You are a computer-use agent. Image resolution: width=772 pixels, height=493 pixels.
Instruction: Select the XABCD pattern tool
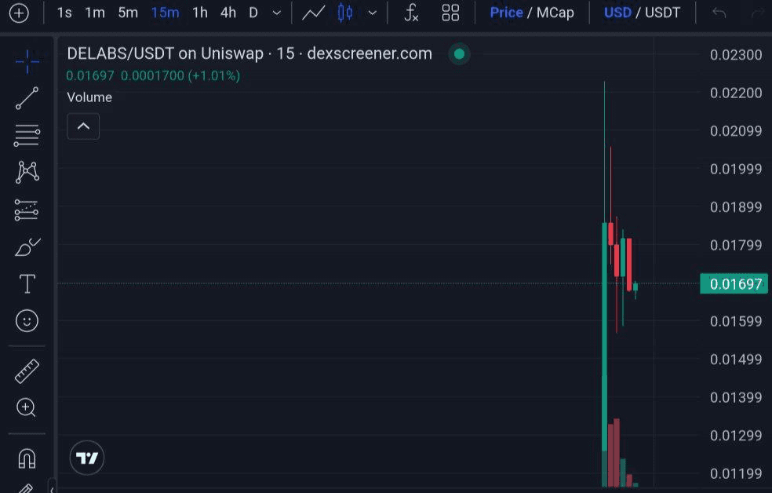[27, 173]
